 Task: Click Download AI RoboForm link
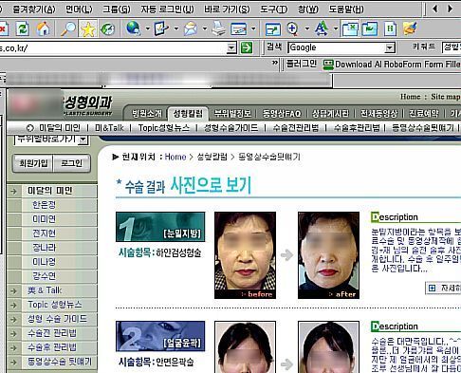(x=397, y=65)
